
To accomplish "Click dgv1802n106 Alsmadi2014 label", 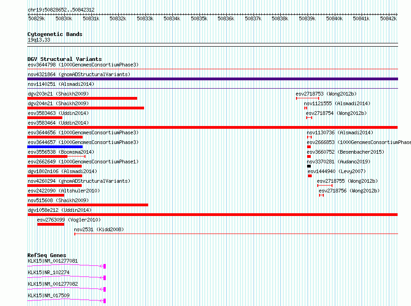I will (62, 171).
